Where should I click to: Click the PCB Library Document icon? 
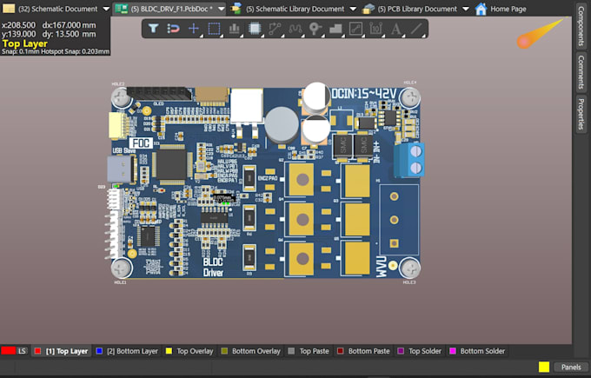point(369,9)
